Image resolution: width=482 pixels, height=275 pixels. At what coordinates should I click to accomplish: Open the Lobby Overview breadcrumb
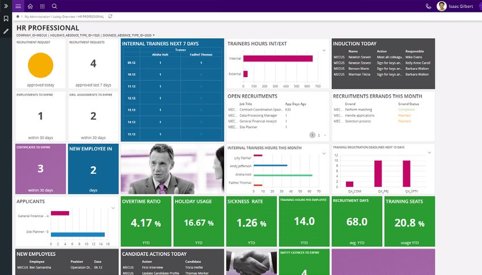[x=64, y=16]
